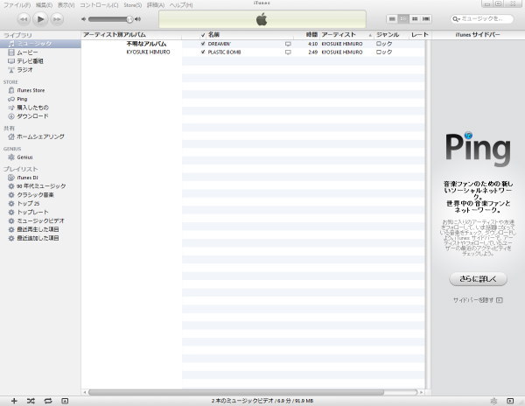Click the さらに詳しく button
The height and width of the screenshot is (406, 525).
(478, 279)
